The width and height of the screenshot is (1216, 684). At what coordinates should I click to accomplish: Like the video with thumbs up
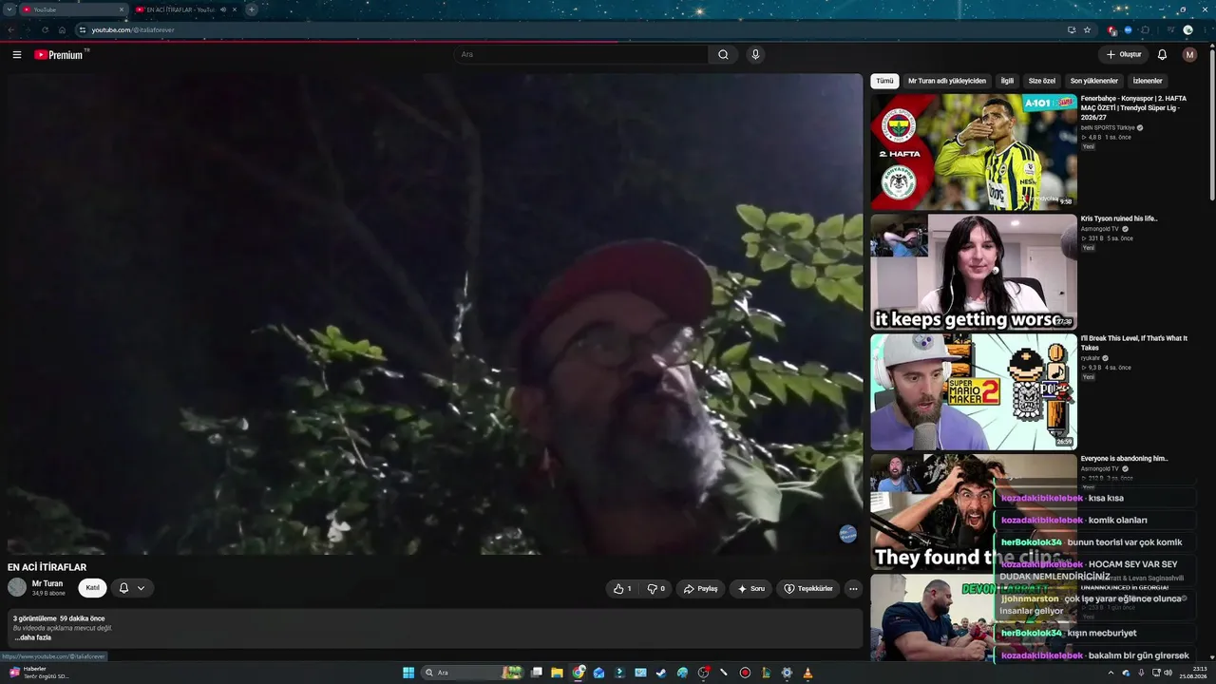point(622,589)
